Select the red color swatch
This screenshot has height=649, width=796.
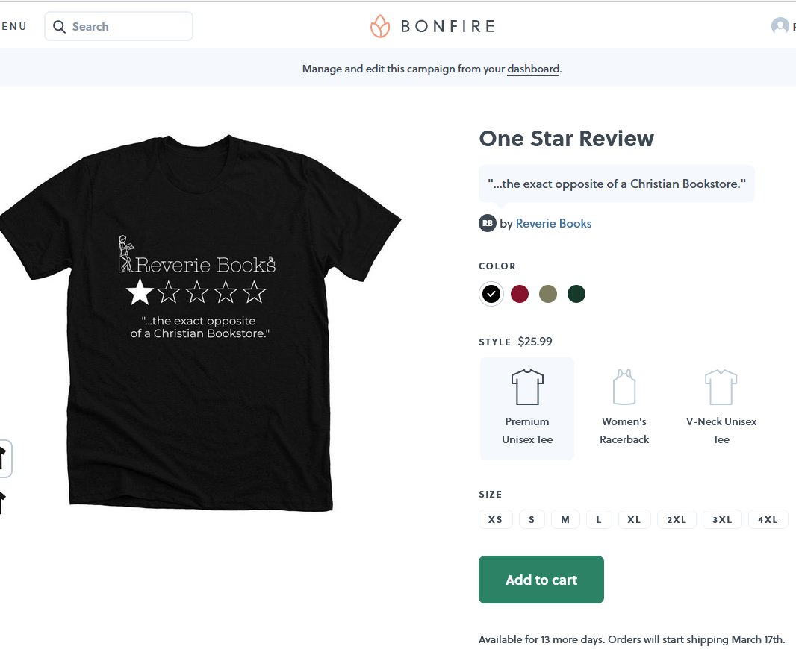(519, 294)
